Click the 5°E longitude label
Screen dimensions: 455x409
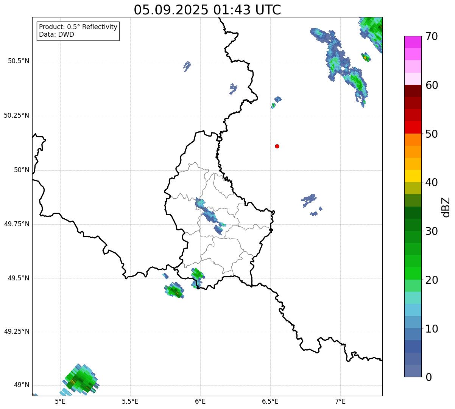coord(60,401)
